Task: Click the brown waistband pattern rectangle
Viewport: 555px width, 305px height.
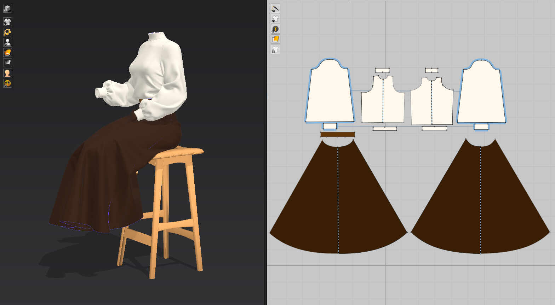Action: click(337, 135)
